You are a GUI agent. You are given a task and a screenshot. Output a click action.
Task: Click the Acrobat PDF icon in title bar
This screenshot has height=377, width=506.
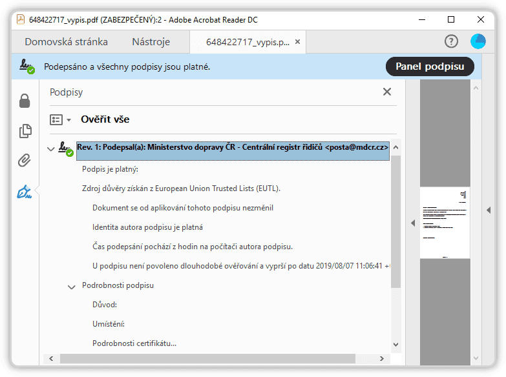click(20, 19)
